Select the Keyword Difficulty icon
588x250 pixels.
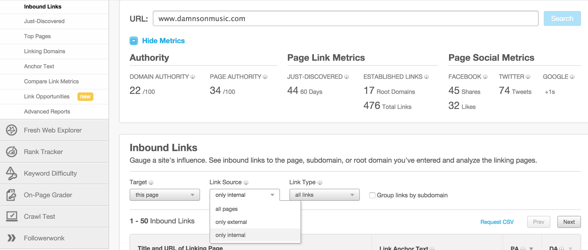point(11,173)
